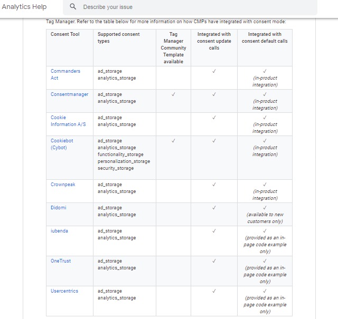Click the intro sentence about CMPs table
338x319 pixels.
pos(166,22)
